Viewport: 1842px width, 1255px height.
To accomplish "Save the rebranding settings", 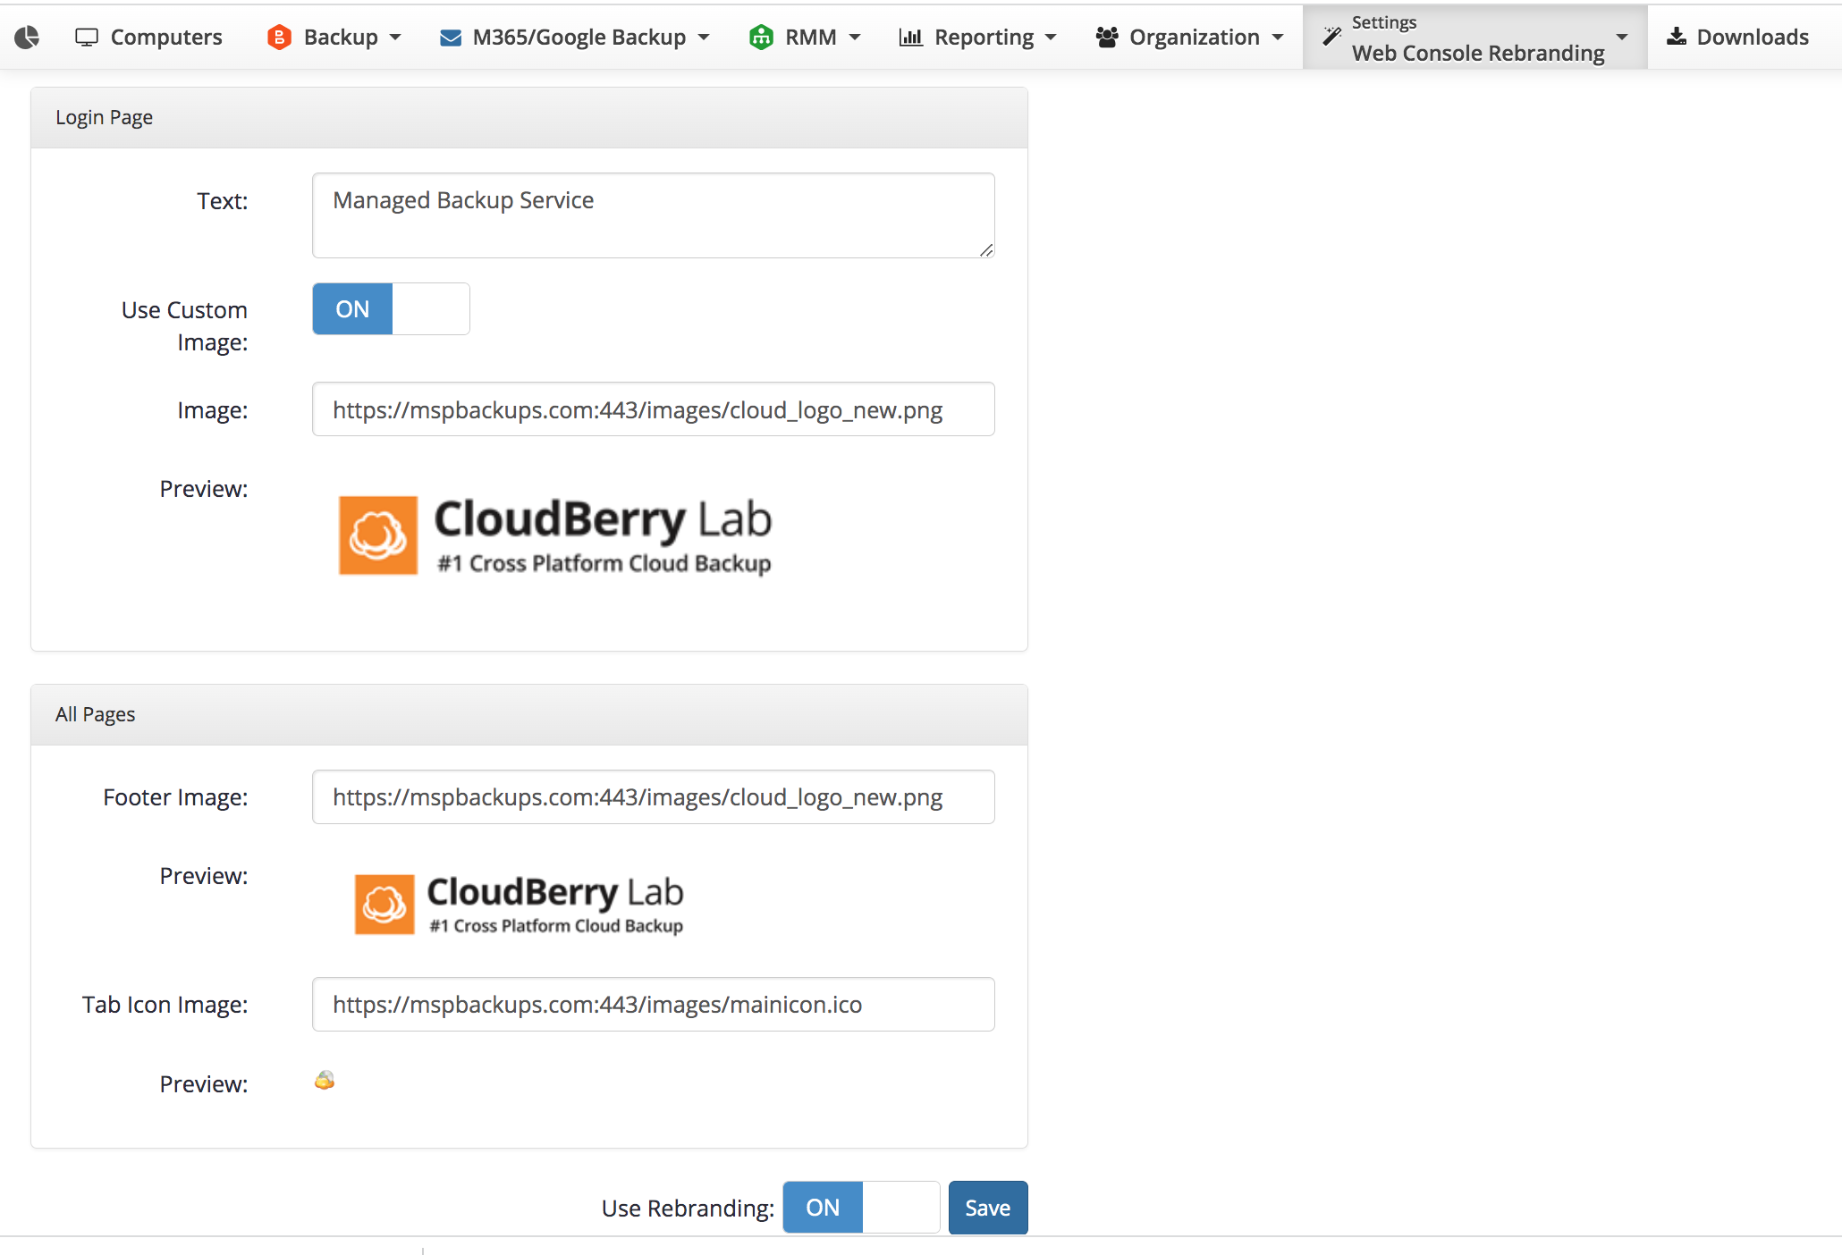I will click(988, 1208).
